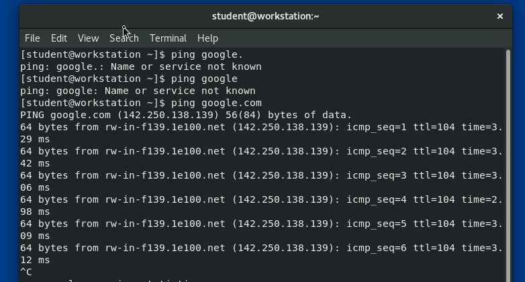
Task: Click the 'PING google.com' 56(84) bytes line
Action: [x=185, y=115]
